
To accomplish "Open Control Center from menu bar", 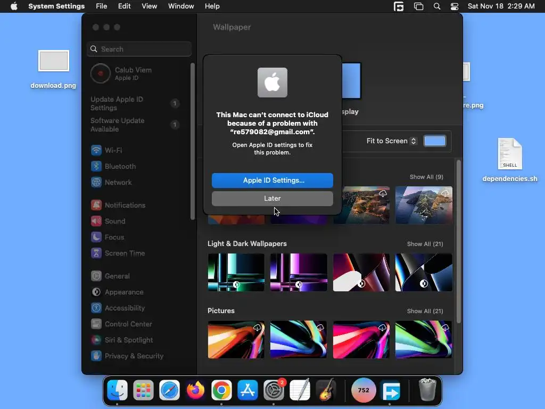I will point(455,6).
